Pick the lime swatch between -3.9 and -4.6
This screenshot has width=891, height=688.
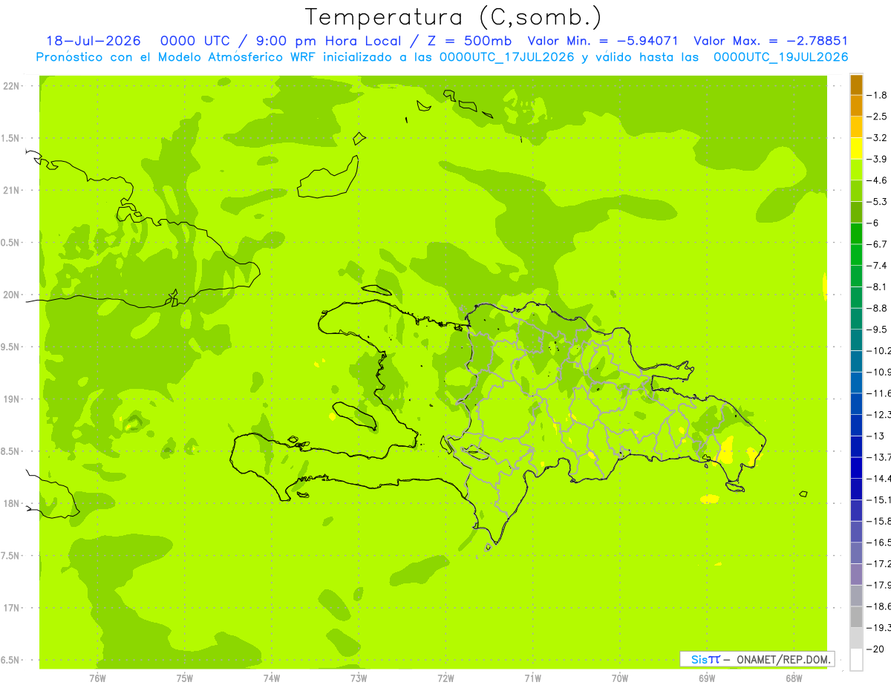click(856, 169)
